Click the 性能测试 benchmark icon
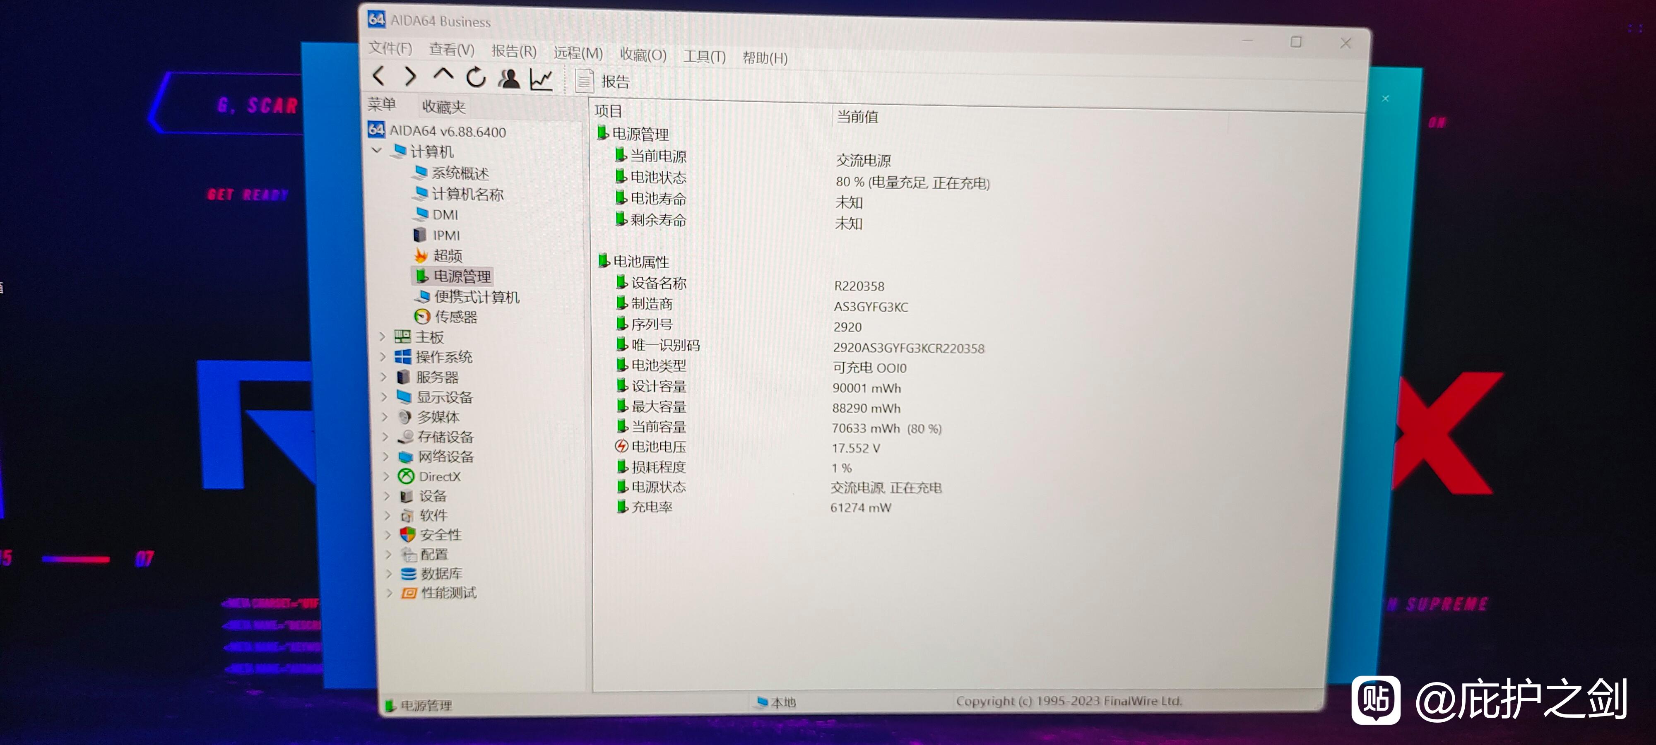 409,593
